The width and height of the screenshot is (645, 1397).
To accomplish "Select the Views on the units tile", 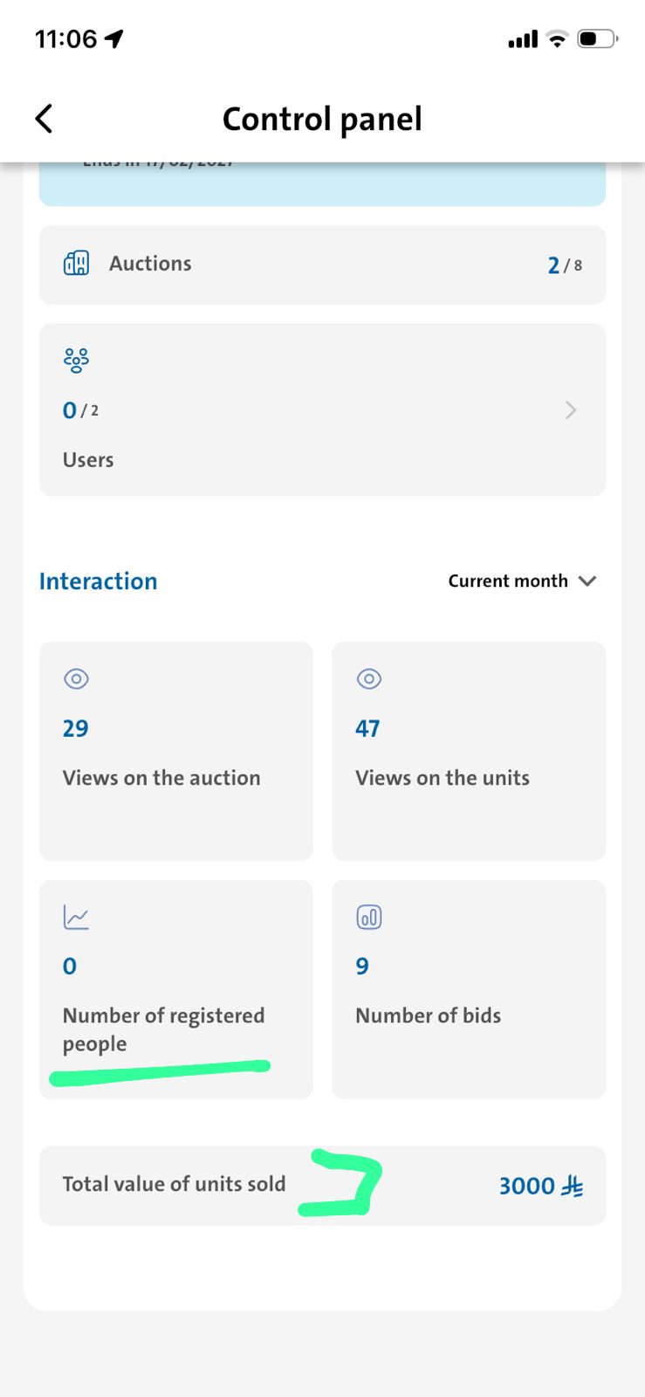I will (x=469, y=751).
